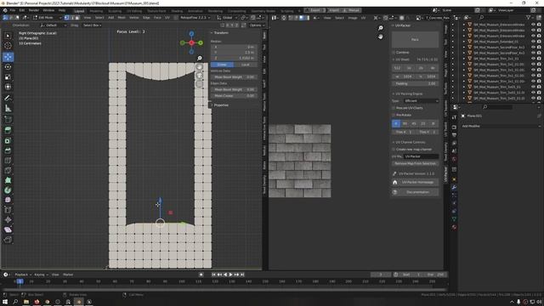This screenshot has height=306, width=544.
Task: Toggle Create new map channel checkbox
Action: coord(394,150)
